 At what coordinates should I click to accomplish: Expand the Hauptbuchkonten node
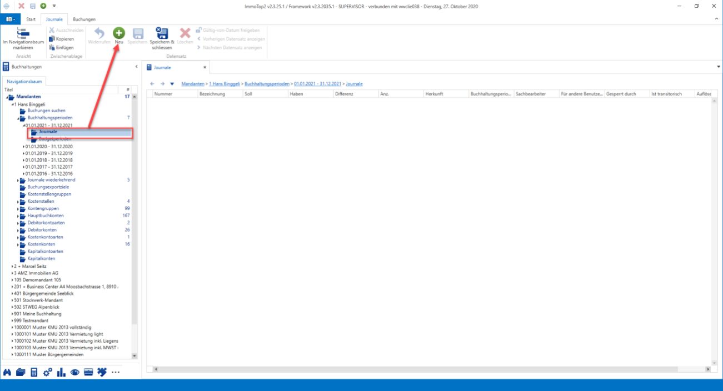(x=18, y=215)
